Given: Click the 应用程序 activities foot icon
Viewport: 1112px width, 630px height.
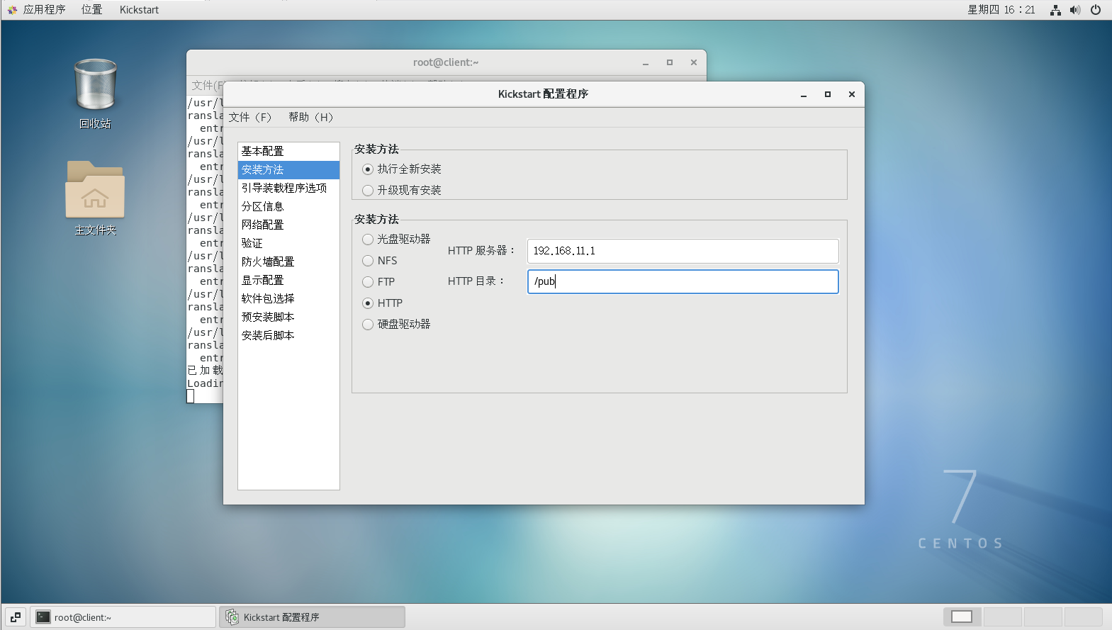Looking at the screenshot, I should [x=12, y=10].
